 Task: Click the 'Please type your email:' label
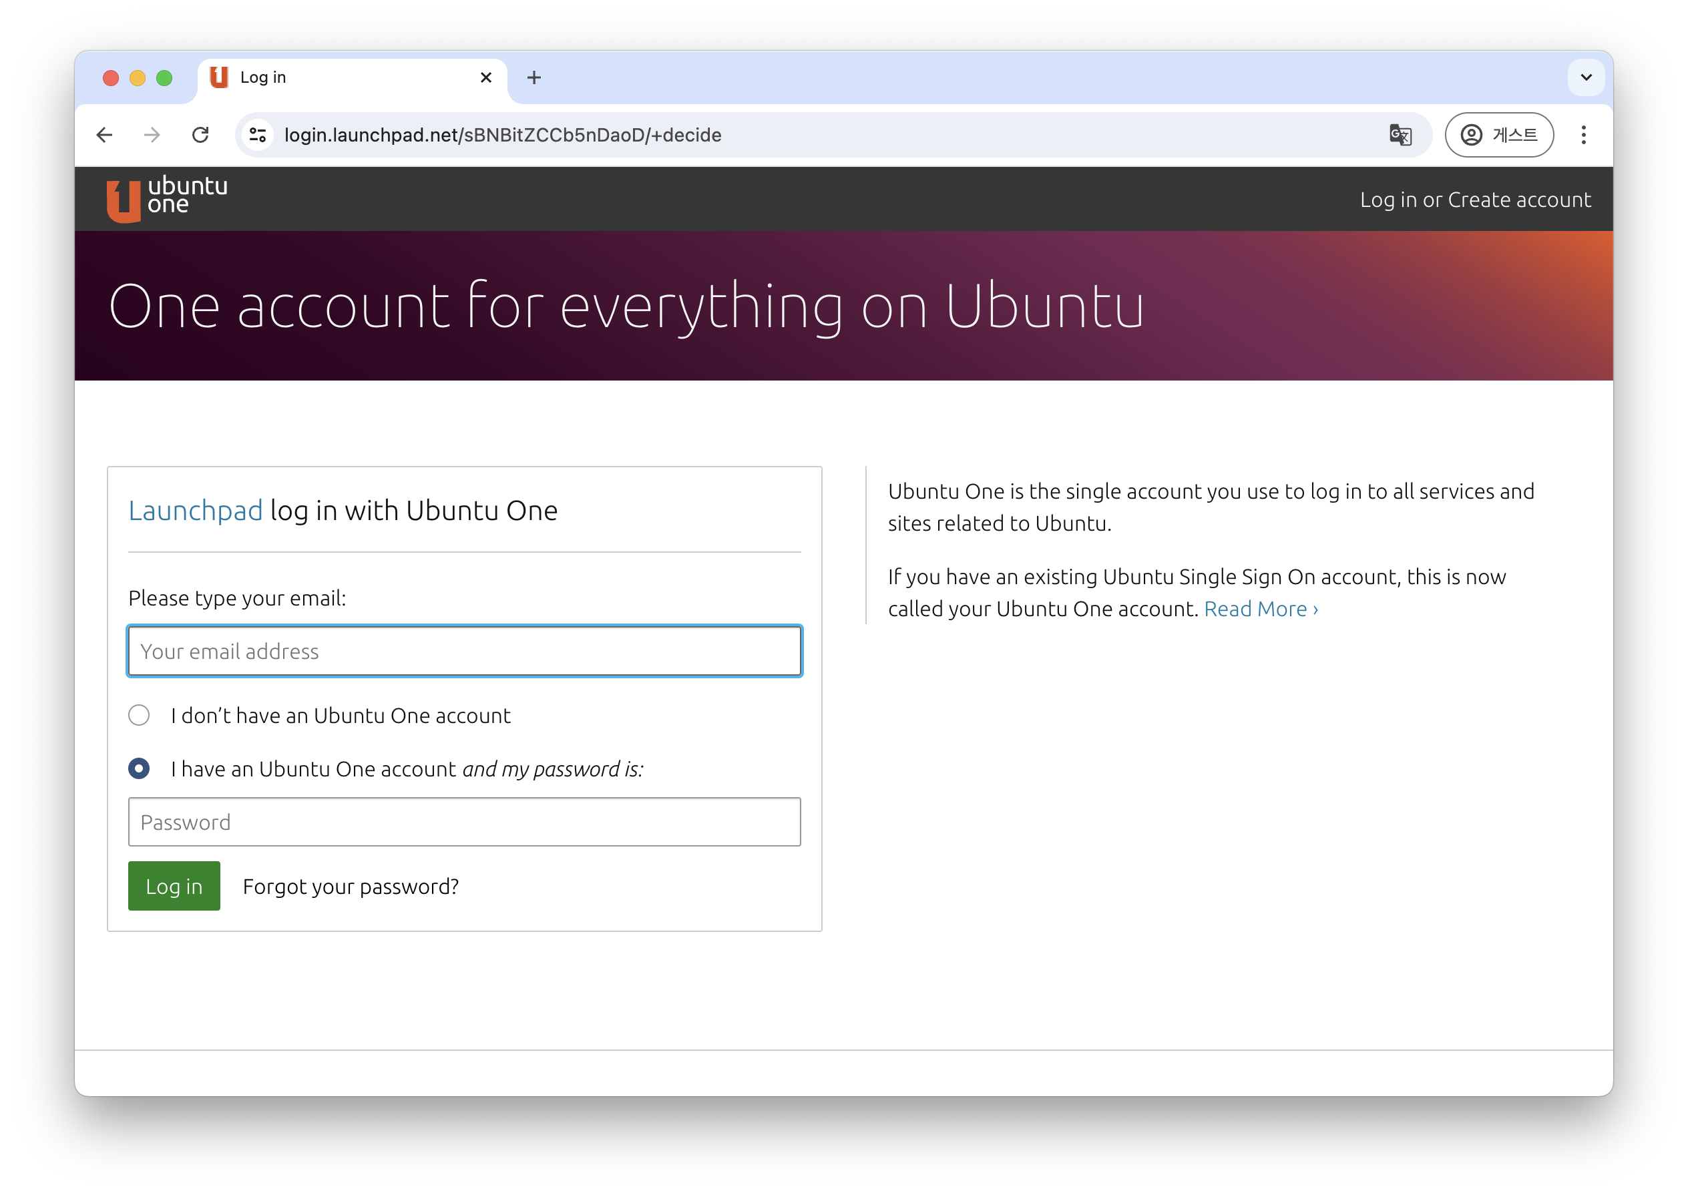[237, 597]
